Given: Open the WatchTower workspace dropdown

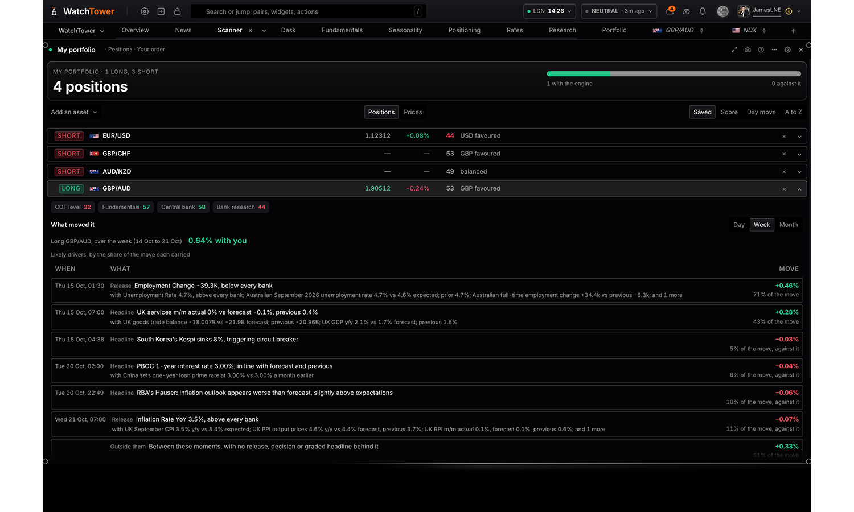Looking at the screenshot, I should [x=81, y=31].
